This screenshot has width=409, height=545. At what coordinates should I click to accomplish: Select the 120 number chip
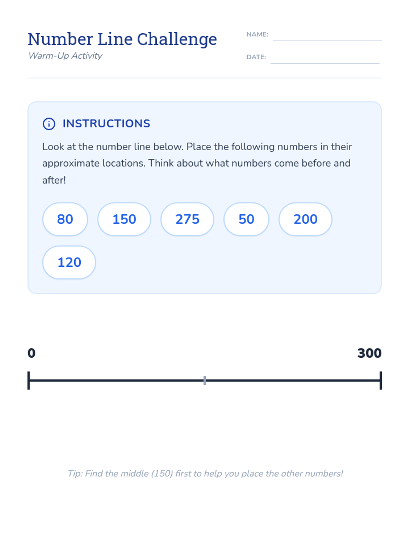[69, 262]
